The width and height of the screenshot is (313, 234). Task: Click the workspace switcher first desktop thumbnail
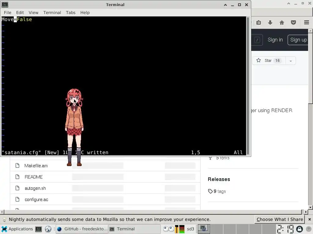pos(204,229)
